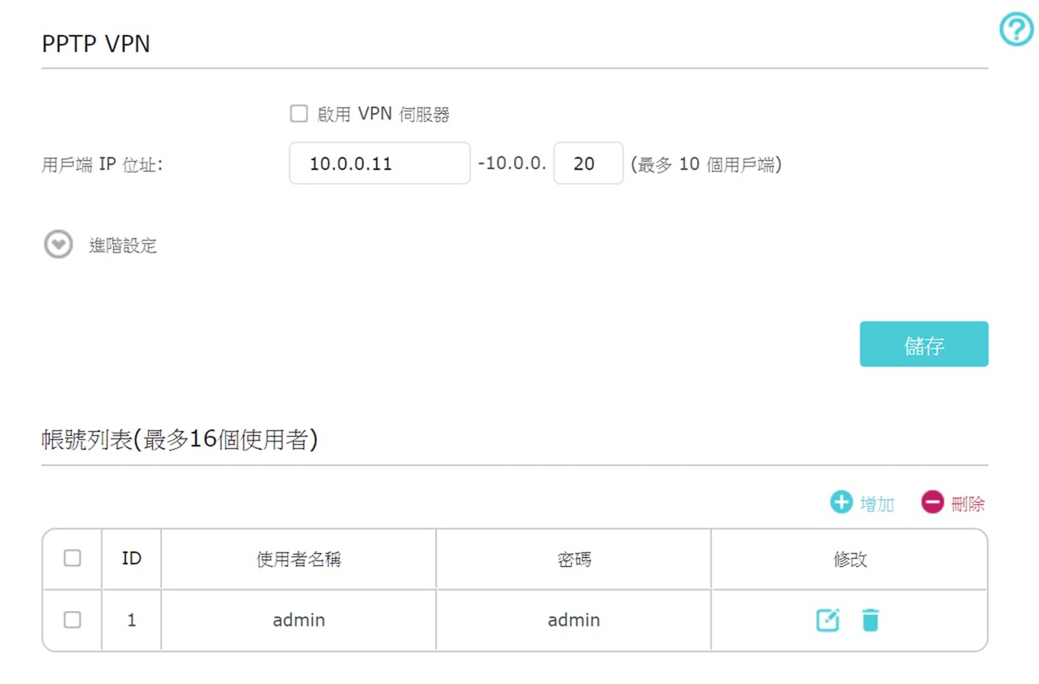Screen dimensions: 1039x684
Task: Click the question mark in top right corner
Action: pyautogui.click(x=1015, y=29)
